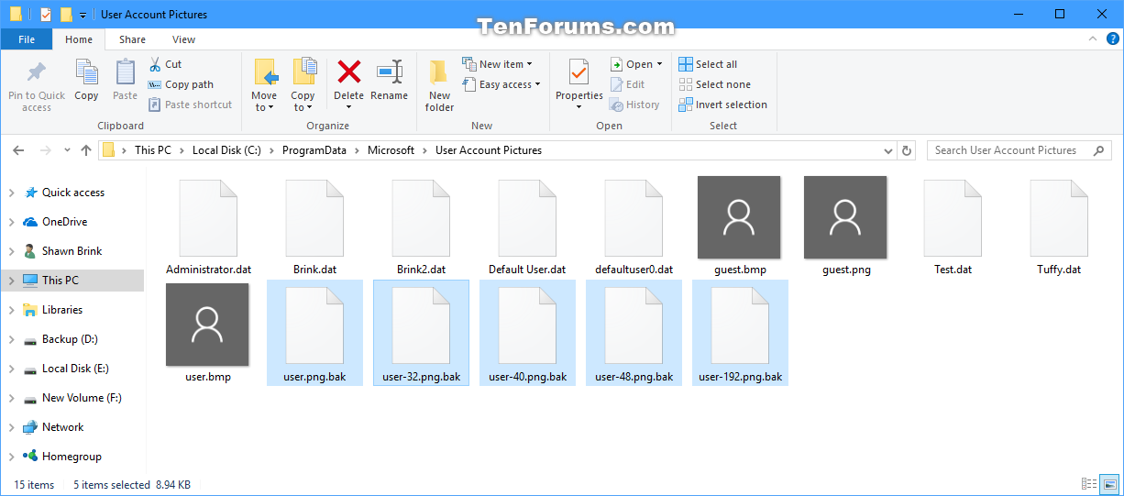The width and height of the screenshot is (1124, 496).
Task: Select the Administrator.dat file
Action: [x=208, y=226]
